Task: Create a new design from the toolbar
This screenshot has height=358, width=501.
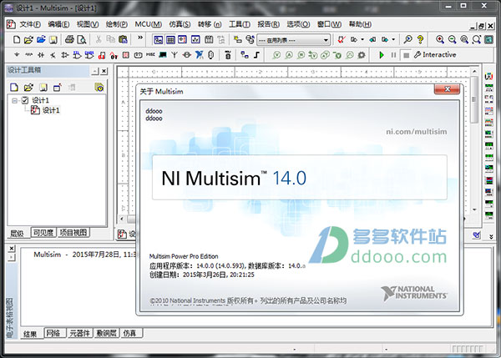Action: point(17,39)
